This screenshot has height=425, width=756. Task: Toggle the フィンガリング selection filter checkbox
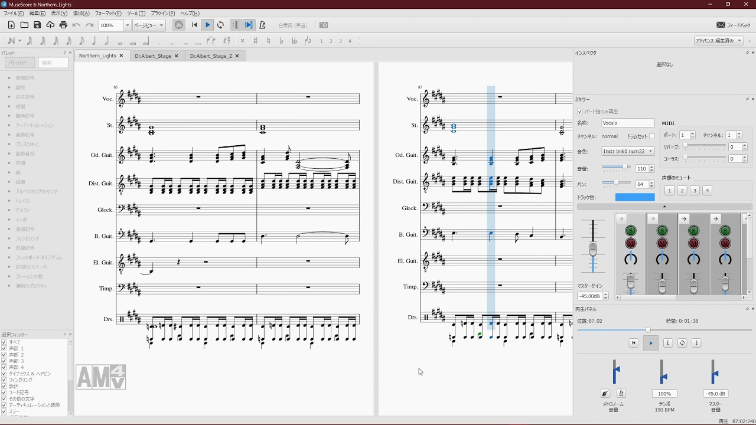pos(4,380)
